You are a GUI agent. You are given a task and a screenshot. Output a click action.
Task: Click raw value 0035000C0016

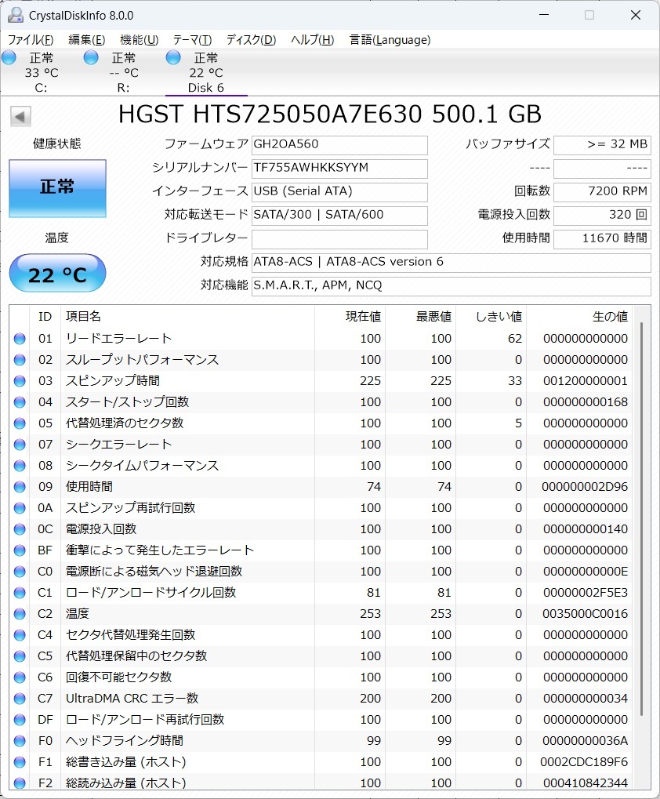(585, 613)
